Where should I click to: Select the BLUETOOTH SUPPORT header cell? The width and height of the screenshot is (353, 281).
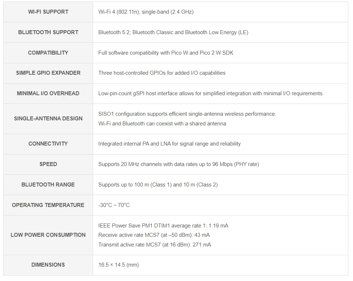(x=48, y=32)
